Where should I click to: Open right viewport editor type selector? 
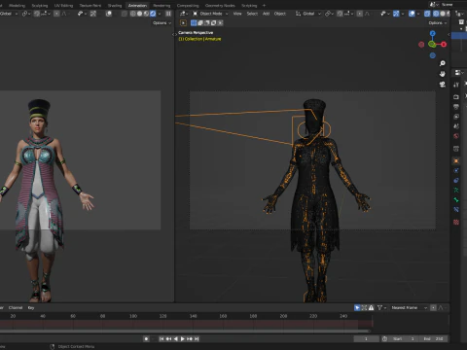click(183, 14)
